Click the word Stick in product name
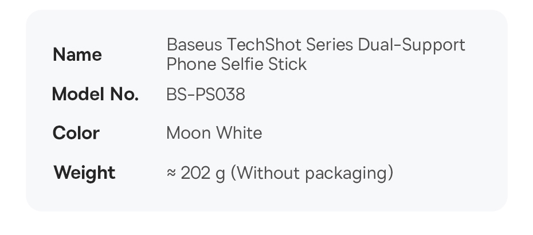The image size is (533, 235). tap(289, 64)
